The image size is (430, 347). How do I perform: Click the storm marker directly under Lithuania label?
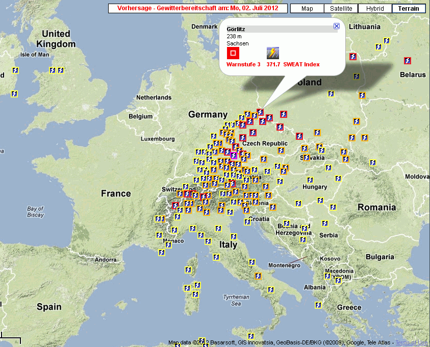click(378, 47)
